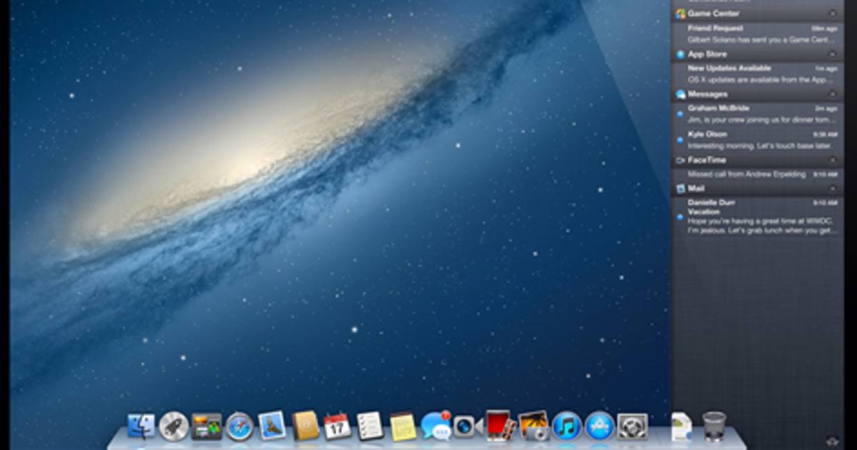Open Danielle Durr's Vacation email notification
The image size is (857, 450).
pos(757,216)
